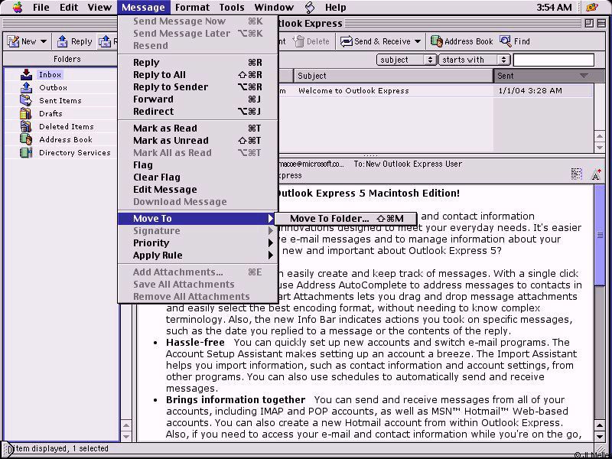Open the Apple menu
The height and width of the screenshot is (459, 612).
[17, 7]
